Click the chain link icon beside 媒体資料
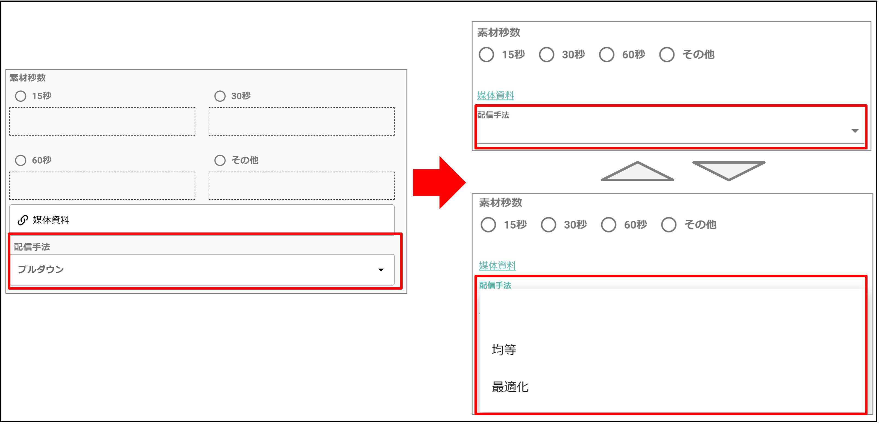This screenshot has width=879, height=424. (23, 220)
